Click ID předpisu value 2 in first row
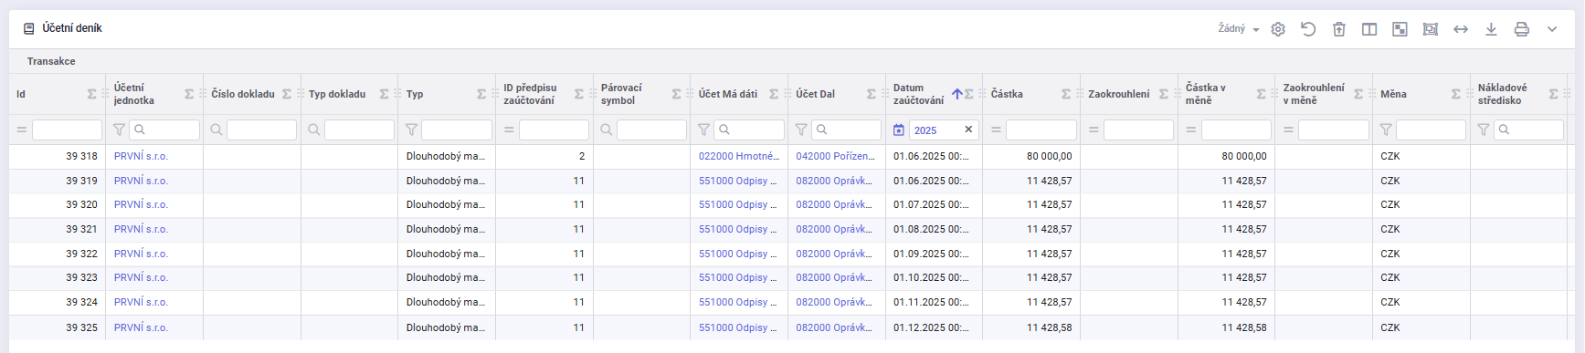The height and width of the screenshot is (353, 1585). (x=581, y=156)
